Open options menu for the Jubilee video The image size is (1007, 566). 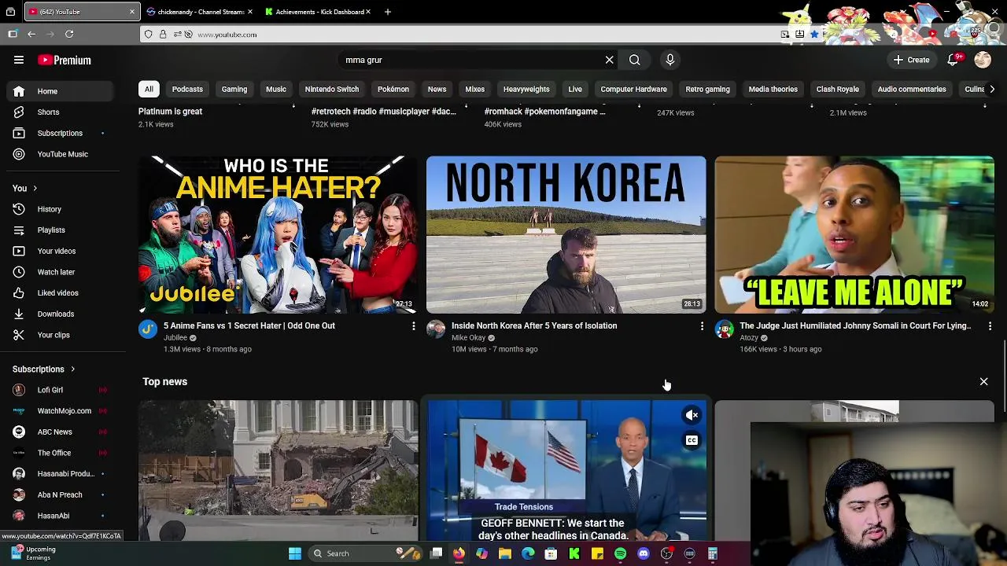[x=414, y=325]
